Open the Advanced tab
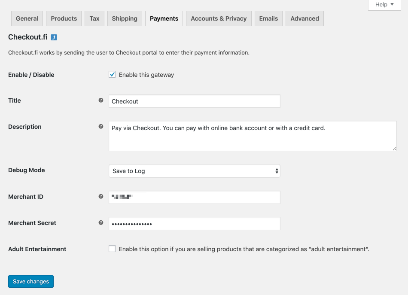Image resolution: width=408 pixels, height=295 pixels. click(304, 18)
